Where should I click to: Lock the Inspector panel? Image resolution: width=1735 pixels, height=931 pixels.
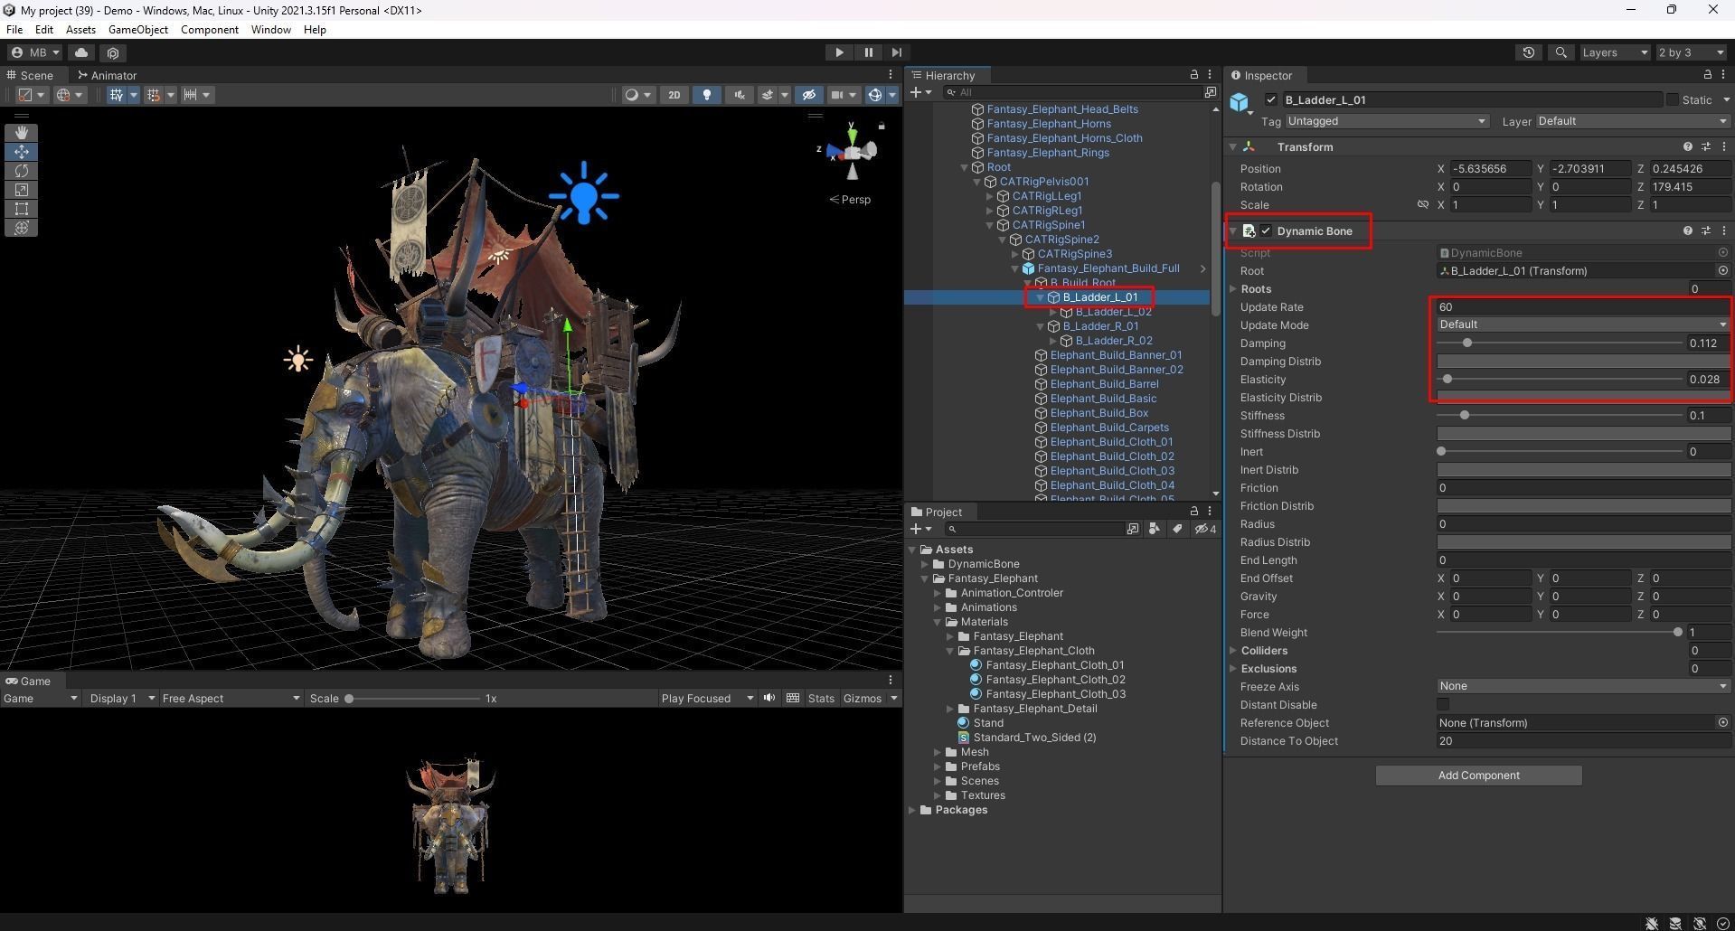pos(1707,75)
